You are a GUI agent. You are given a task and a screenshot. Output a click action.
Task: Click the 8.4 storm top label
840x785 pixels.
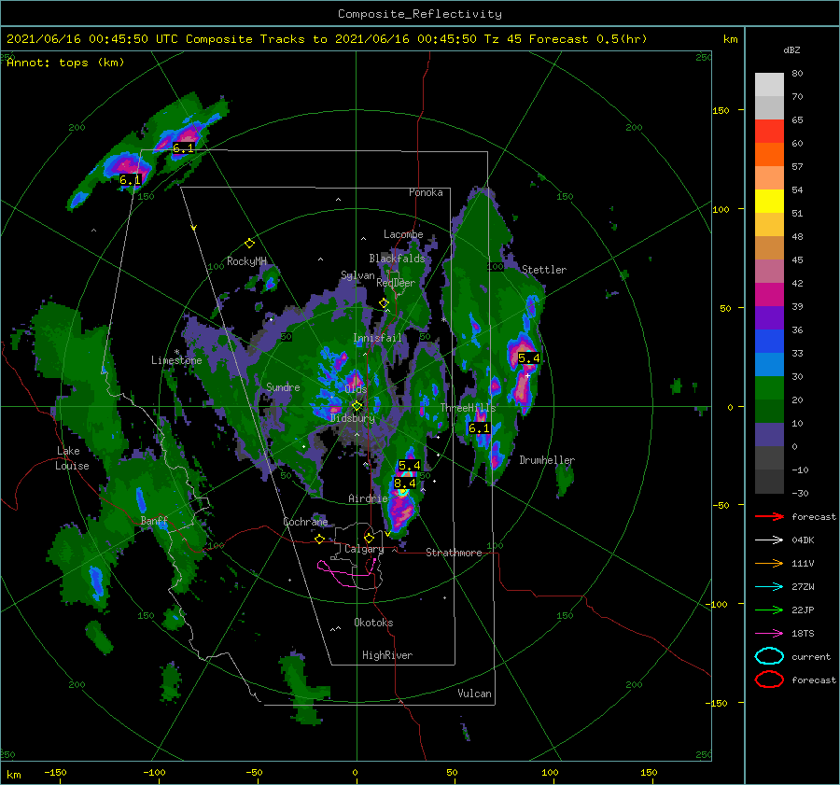pos(404,483)
